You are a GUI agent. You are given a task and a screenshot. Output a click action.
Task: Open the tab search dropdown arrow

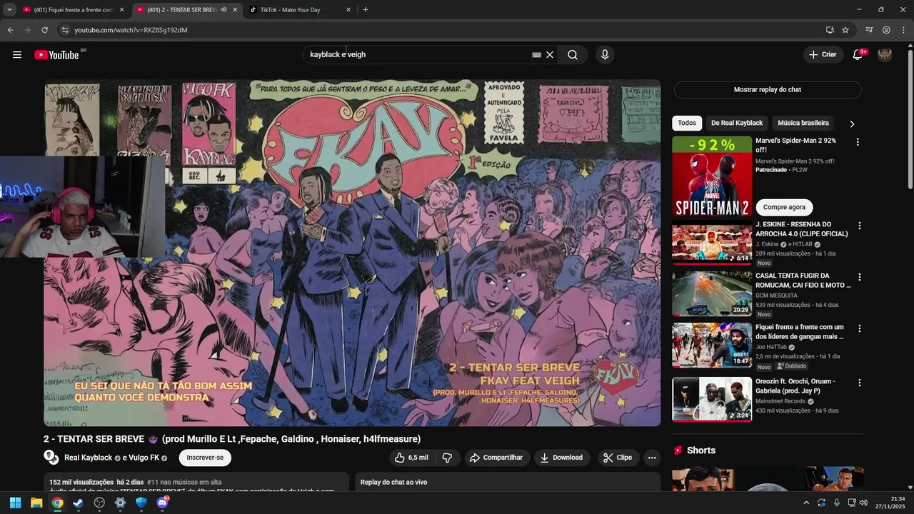(x=9, y=10)
